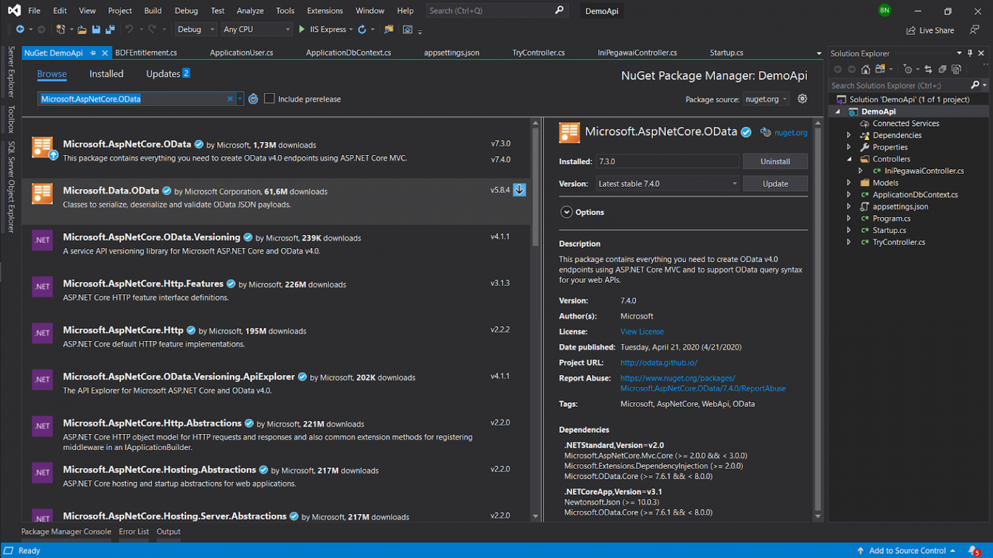
Task: Open the Debug configuration dropdown
Action: click(x=195, y=29)
